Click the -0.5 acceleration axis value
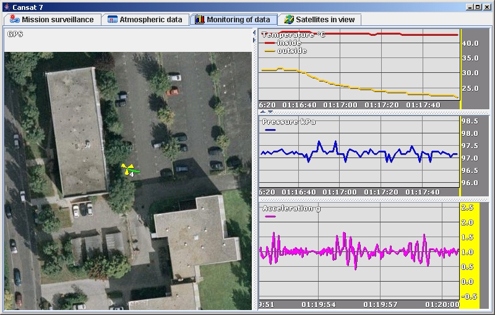Viewport: 495px width, 315px height. (468, 296)
